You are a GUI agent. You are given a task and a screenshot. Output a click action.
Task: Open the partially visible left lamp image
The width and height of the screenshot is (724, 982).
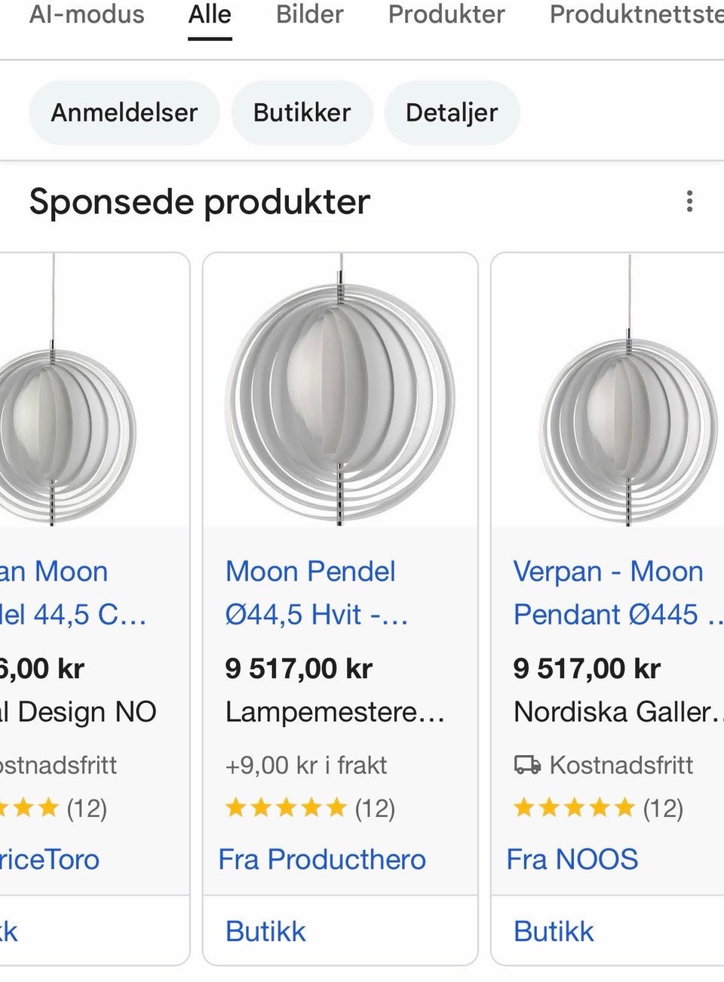point(94,390)
